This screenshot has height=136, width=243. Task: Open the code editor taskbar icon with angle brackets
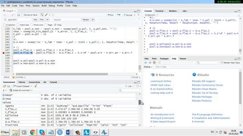point(95,132)
